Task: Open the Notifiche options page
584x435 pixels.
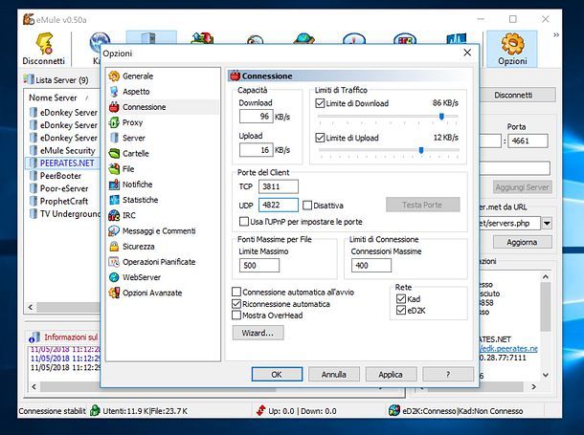Action: click(138, 185)
